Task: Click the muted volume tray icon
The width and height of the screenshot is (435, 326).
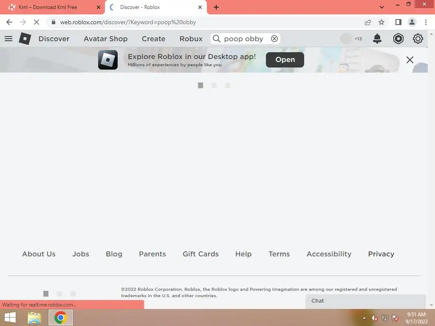Action: (374, 318)
